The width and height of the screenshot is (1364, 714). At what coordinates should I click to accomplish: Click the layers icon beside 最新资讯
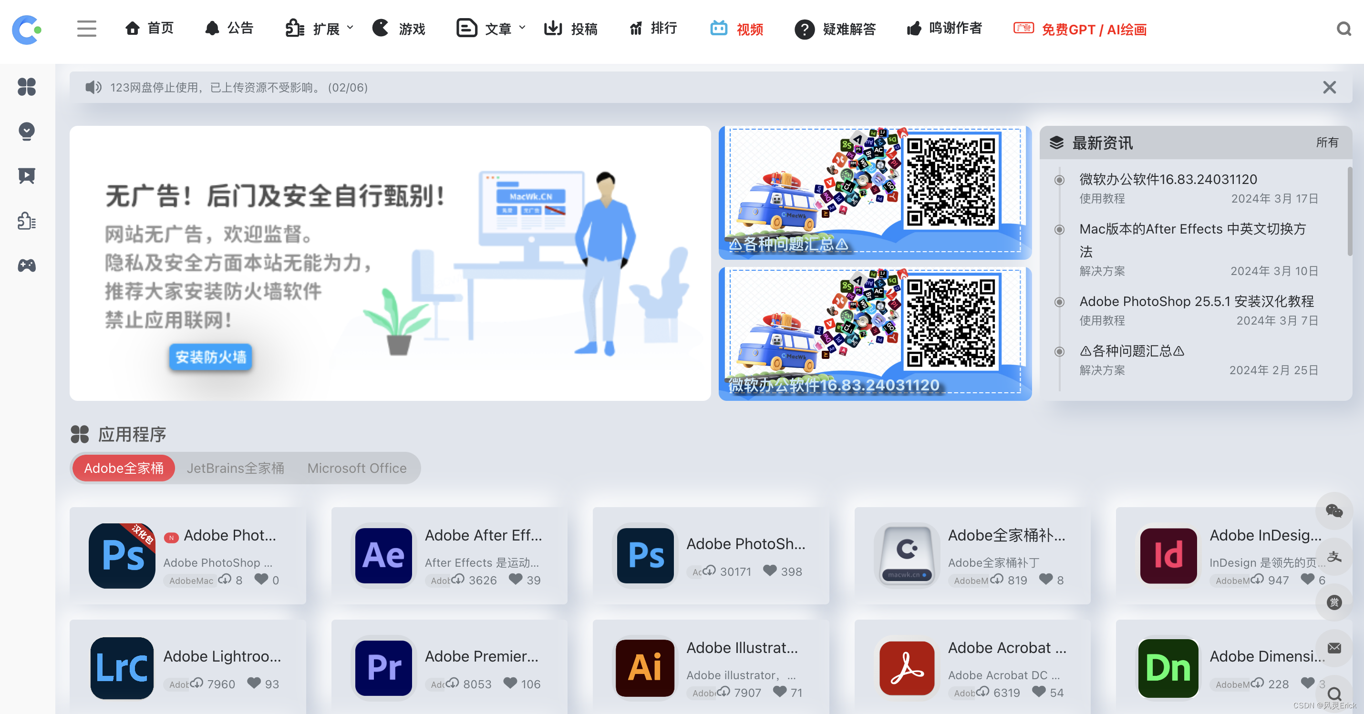point(1056,143)
